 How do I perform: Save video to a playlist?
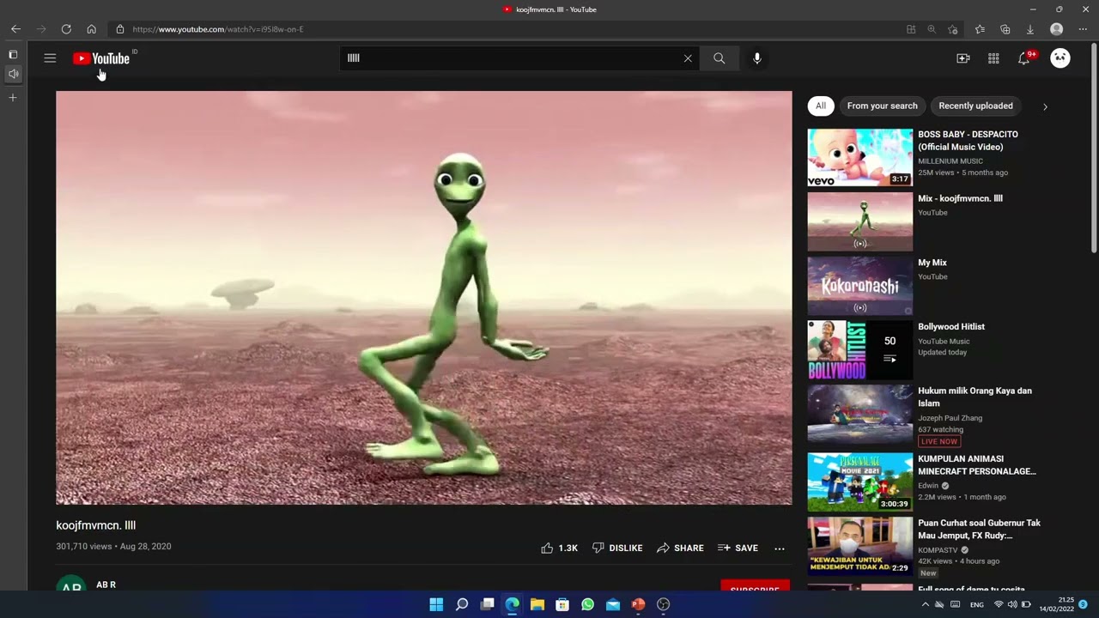click(738, 548)
